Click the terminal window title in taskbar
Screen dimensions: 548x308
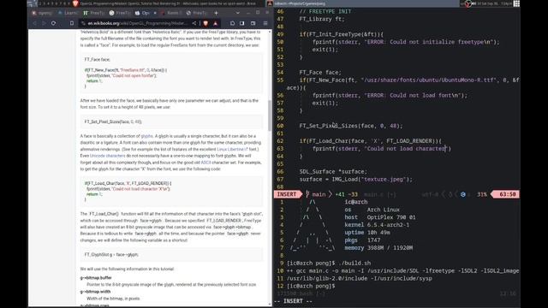point(300,3)
